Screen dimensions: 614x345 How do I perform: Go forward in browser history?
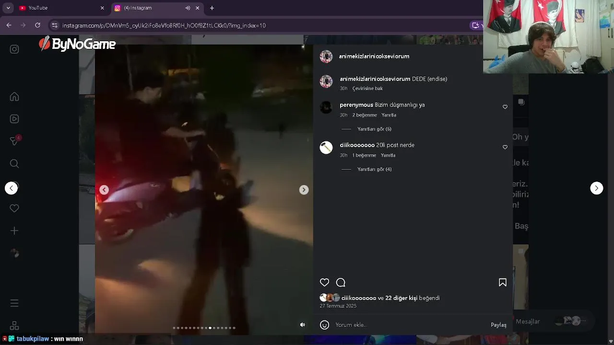pyautogui.click(x=23, y=25)
